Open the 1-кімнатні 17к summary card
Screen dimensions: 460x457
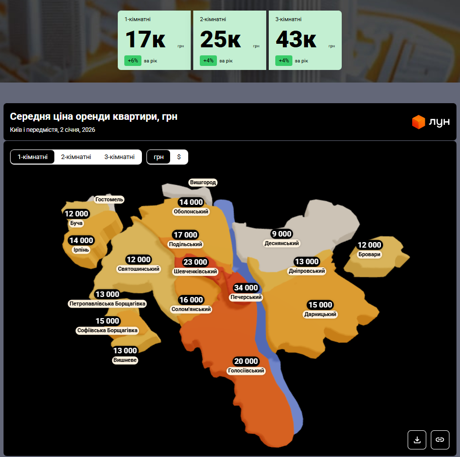click(154, 40)
